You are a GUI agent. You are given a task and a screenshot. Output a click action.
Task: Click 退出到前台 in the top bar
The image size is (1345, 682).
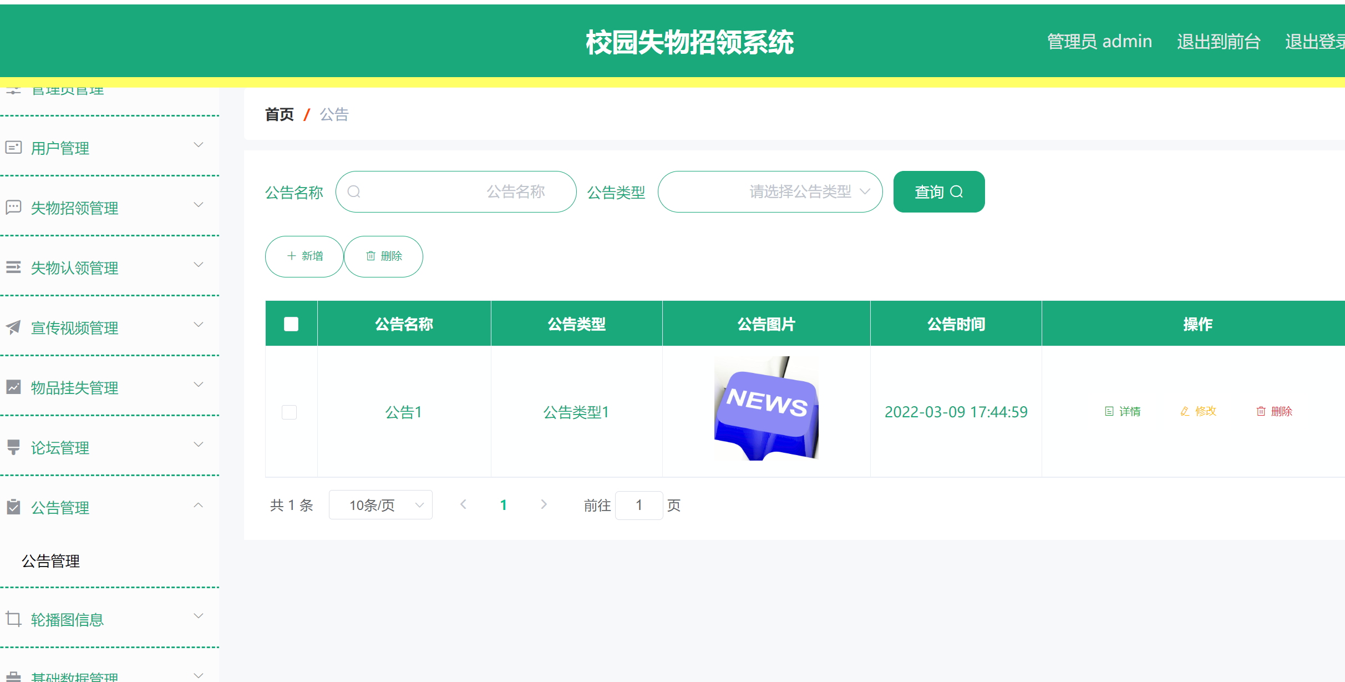point(1218,41)
